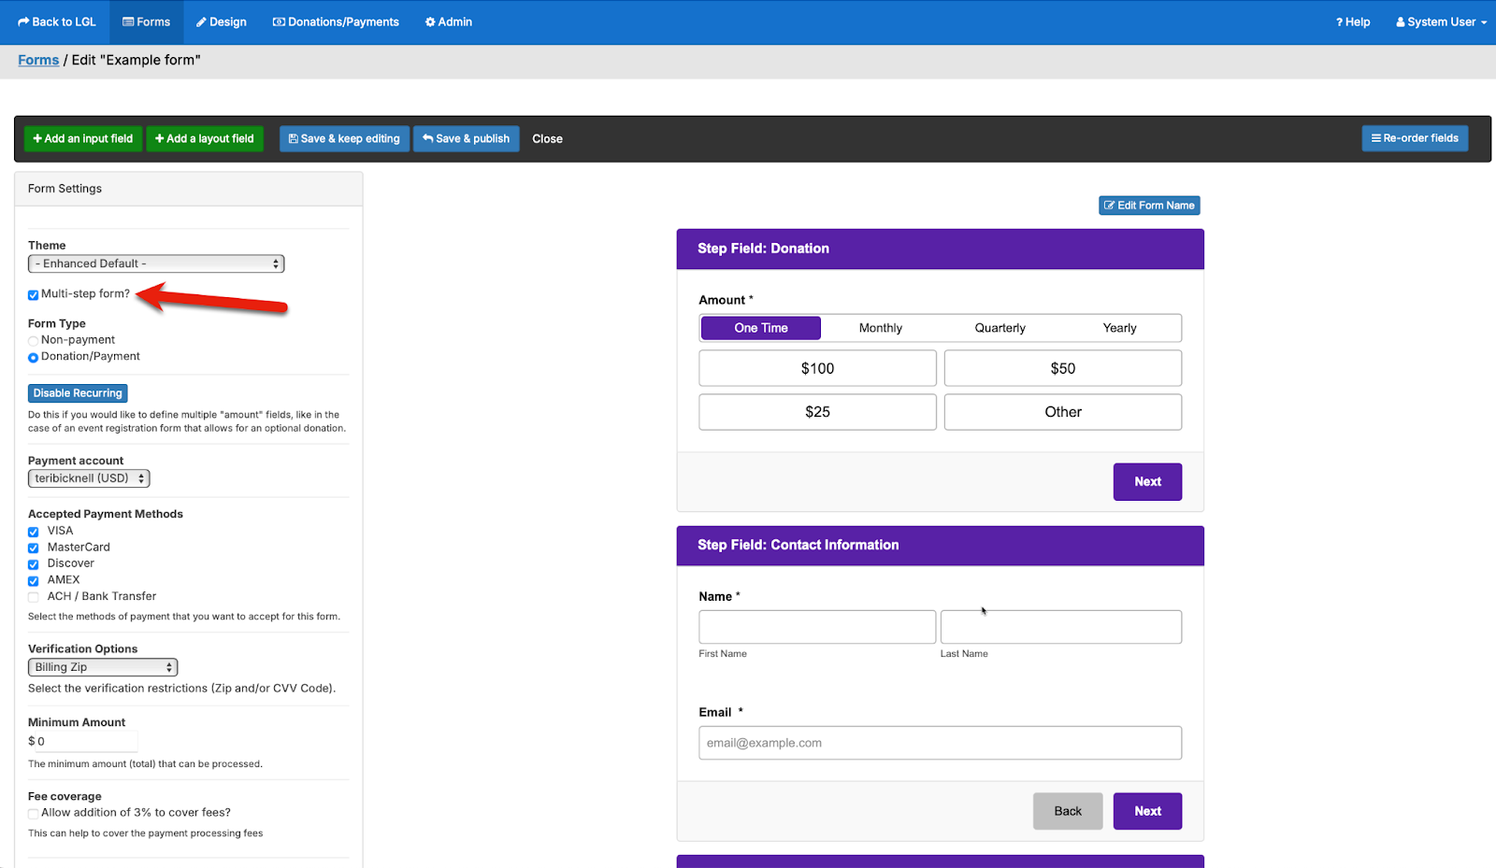Open the Admin gear menu
The height and width of the screenshot is (868, 1496).
[x=449, y=21]
